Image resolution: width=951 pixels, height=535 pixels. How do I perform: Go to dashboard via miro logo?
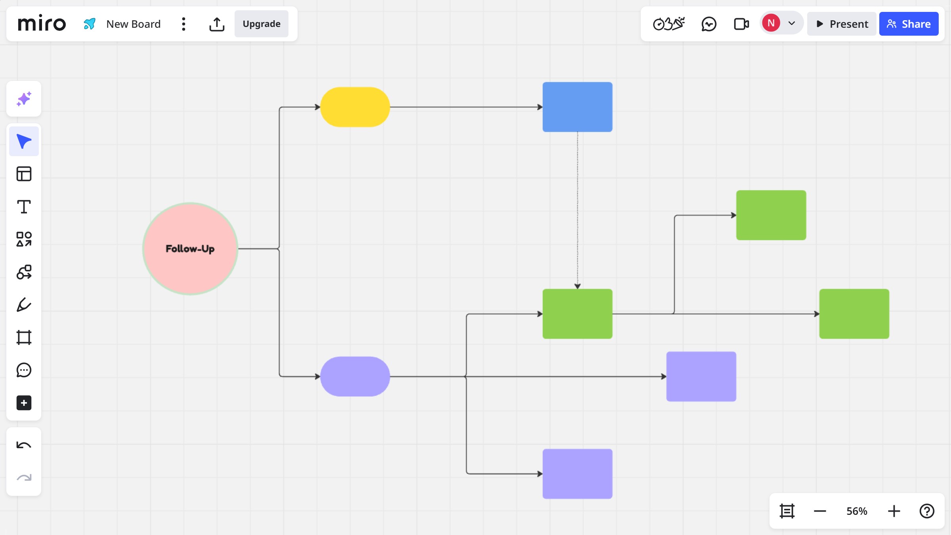coord(42,23)
